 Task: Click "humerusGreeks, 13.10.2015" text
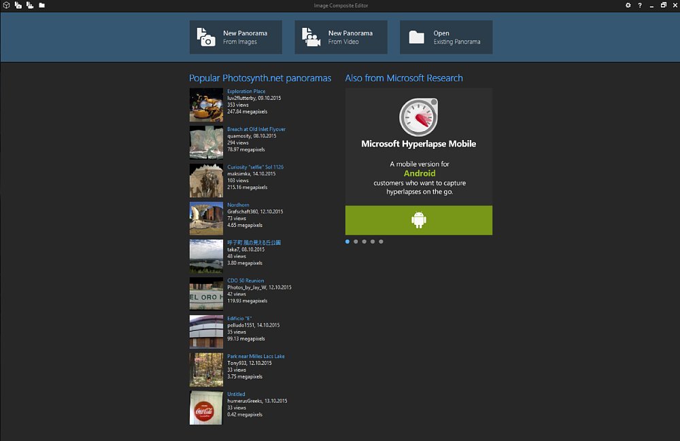257,401
